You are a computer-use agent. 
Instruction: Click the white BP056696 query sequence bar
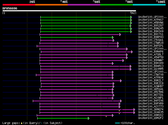(x=69, y=11)
